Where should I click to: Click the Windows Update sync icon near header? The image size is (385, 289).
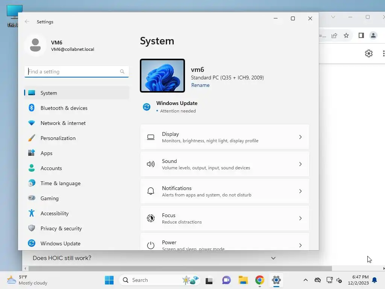click(x=147, y=107)
